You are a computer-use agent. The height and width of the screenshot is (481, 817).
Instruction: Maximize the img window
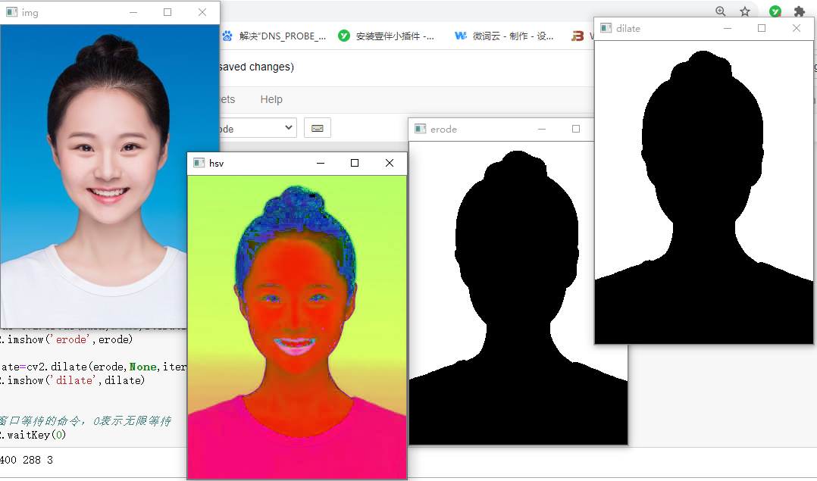tap(167, 12)
